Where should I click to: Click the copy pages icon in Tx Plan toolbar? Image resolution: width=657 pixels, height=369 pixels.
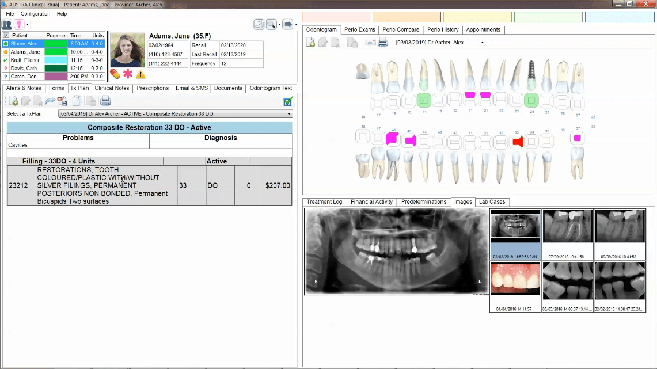coord(77,101)
